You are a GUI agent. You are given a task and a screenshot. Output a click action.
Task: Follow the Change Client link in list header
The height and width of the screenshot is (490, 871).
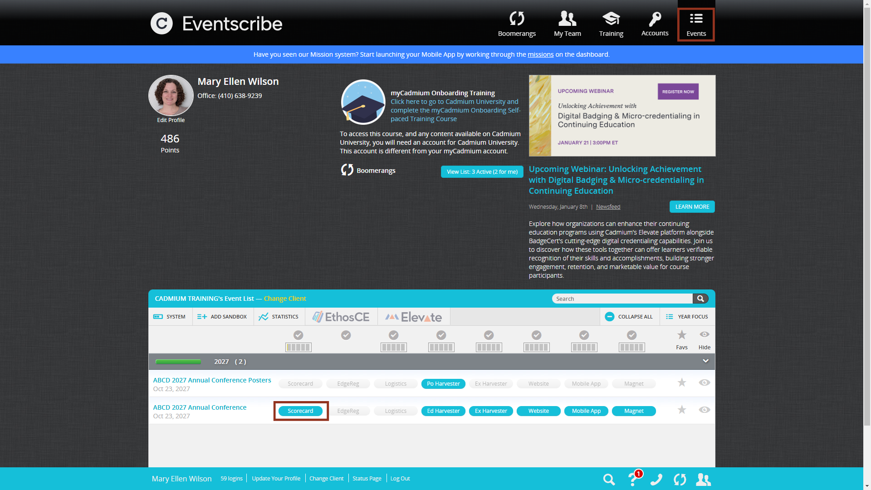click(285, 299)
